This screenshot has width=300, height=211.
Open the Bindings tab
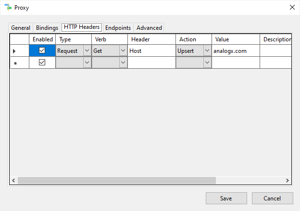(47, 28)
